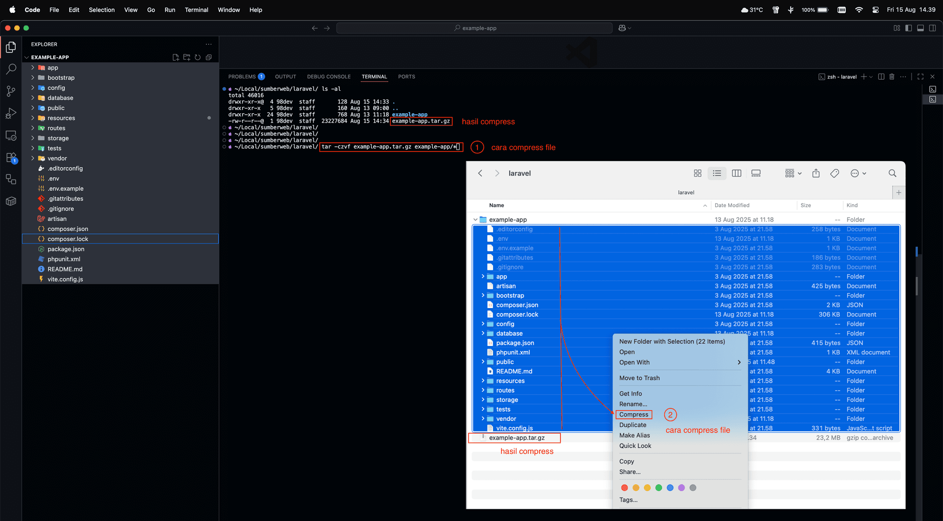The height and width of the screenshot is (521, 943).
Task: Select Compress from the context menu
Action: coord(633,414)
